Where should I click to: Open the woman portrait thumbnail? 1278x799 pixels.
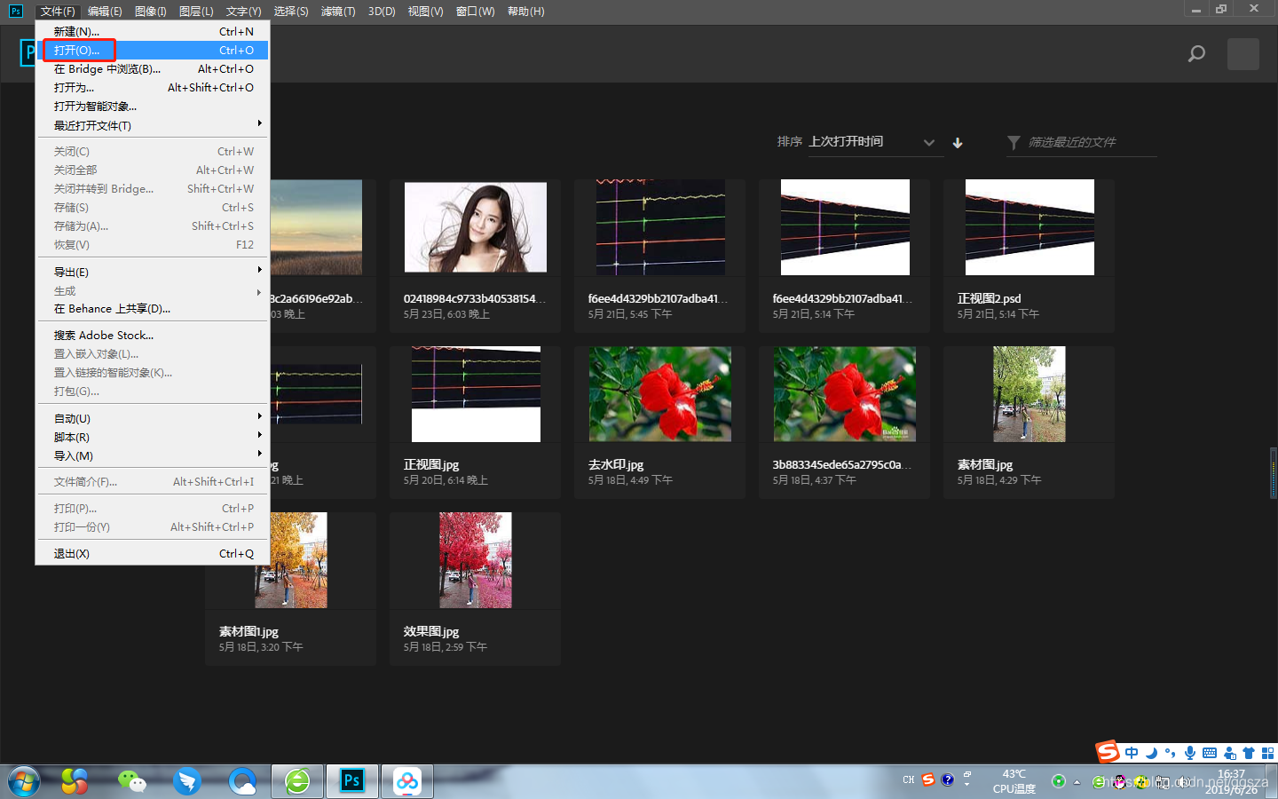click(x=476, y=227)
